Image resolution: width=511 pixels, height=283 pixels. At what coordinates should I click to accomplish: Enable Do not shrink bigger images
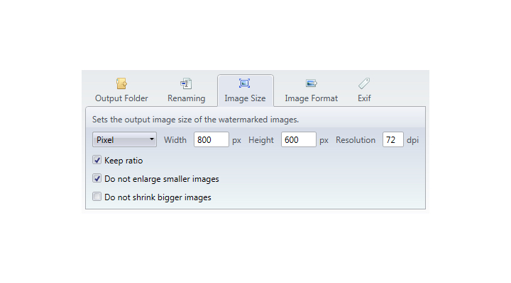[x=97, y=197]
